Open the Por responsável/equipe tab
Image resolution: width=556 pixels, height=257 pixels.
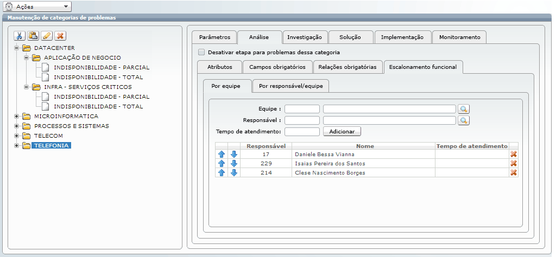[290, 86]
